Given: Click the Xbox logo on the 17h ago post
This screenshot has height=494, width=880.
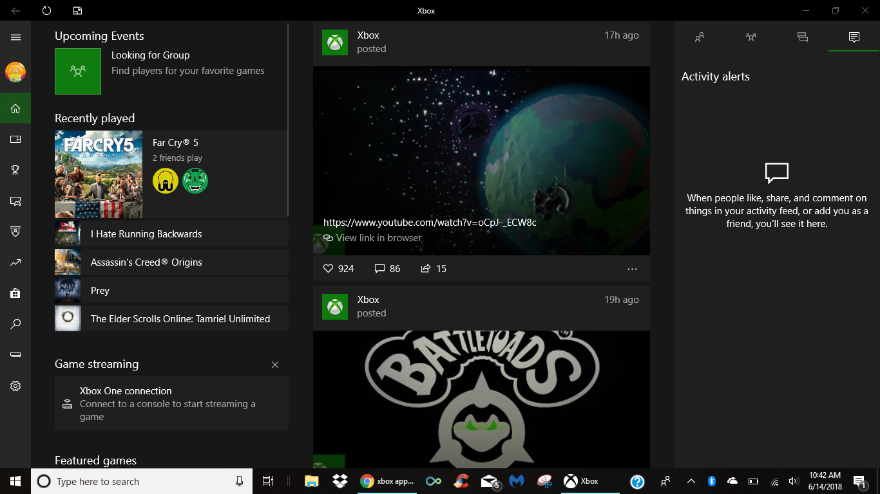Looking at the screenshot, I should point(335,42).
